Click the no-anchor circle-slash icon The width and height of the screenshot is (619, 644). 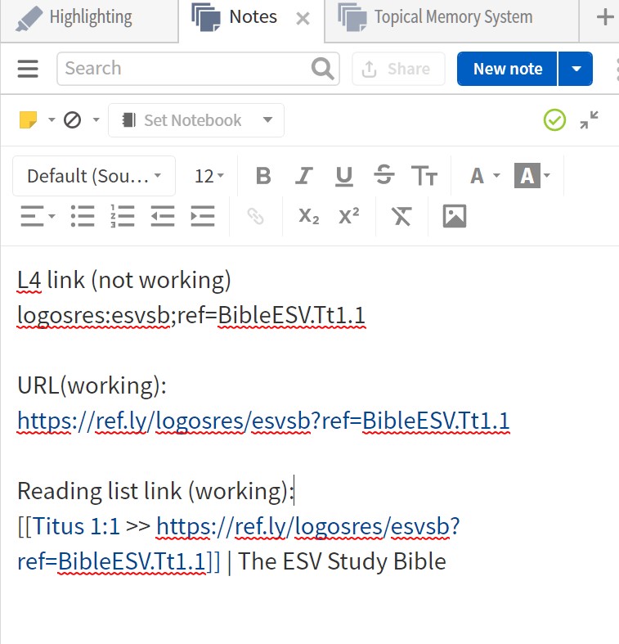pyautogui.click(x=72, y=120)
